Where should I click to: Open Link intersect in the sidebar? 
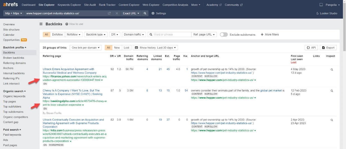tap(11, 84)
